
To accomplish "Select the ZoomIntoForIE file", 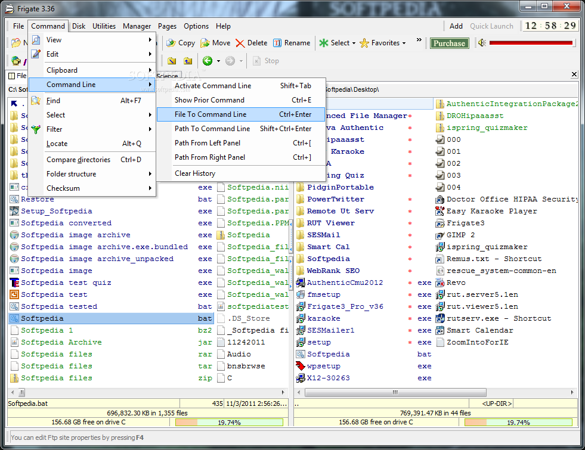I will (477, 342).
